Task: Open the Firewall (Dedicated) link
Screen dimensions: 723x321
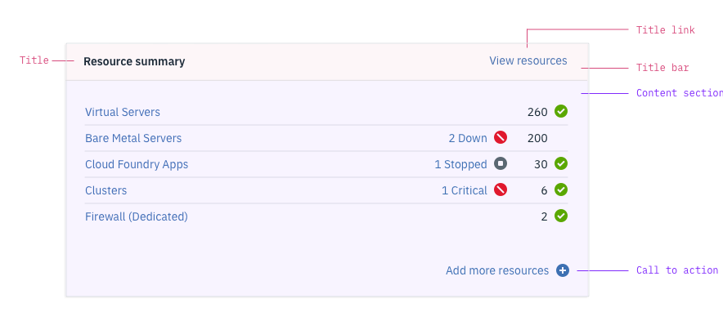Action: click(137, 216)
